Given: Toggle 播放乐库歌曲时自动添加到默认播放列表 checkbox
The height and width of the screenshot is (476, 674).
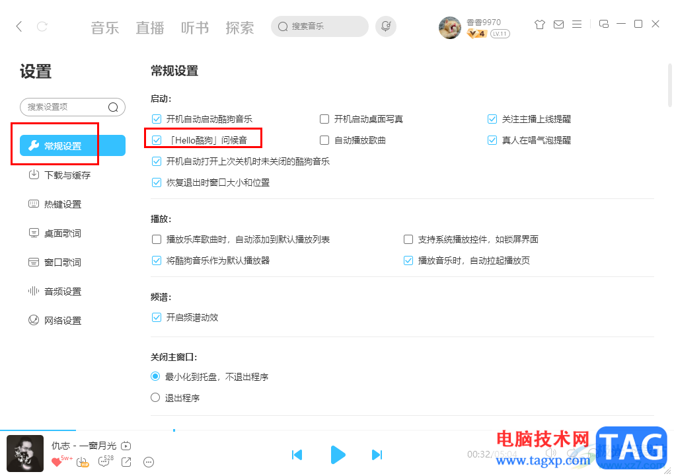Looking at the screenshot, I should (x=157, y=239).
